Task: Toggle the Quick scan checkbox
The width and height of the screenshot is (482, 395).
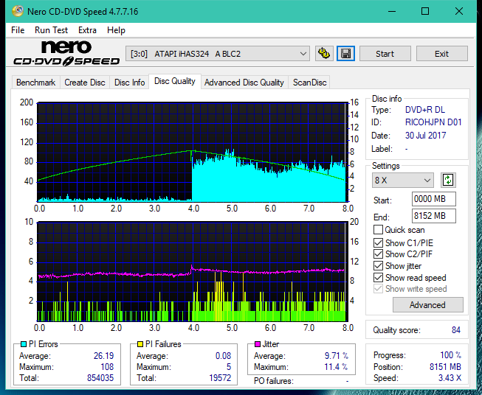Action: (x=378, y=230)
